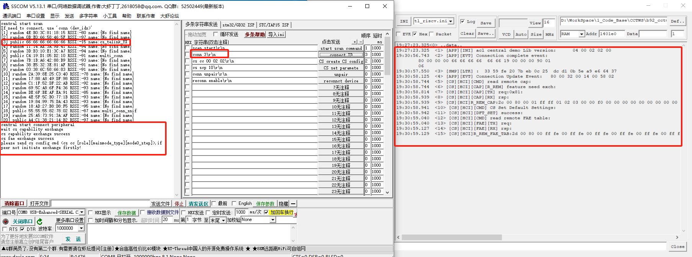Open the 发送 menu

point(69,16)
